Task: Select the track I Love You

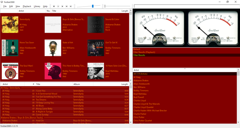Action: [x=64, y=91]
